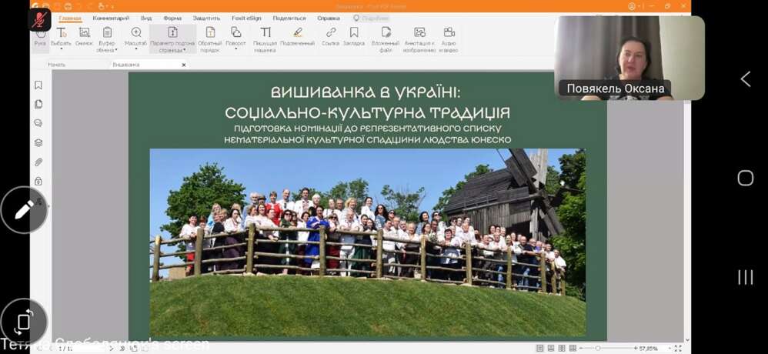Image resolution: width=768 pixels, height=354 pixels.
Task: Select continuous page view mode icon
Action: coord(550,348)
